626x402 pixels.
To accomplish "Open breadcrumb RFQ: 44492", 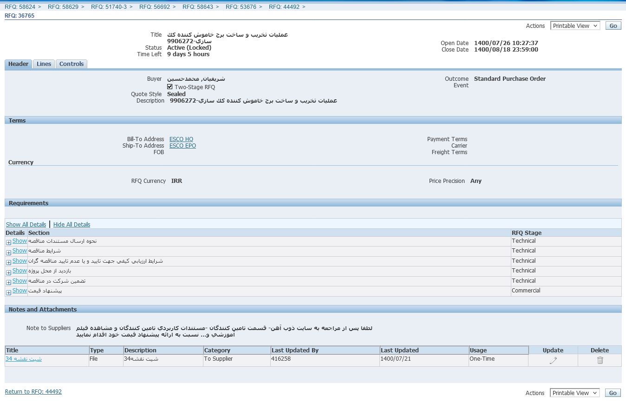I will pyautogui.click(x=284, y=7).
